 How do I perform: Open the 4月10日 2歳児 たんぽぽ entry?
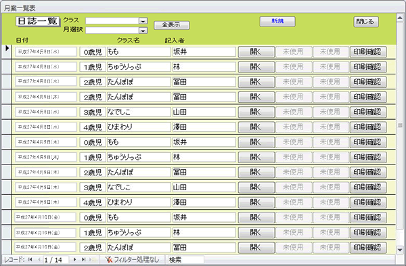[x=256, y=247]
